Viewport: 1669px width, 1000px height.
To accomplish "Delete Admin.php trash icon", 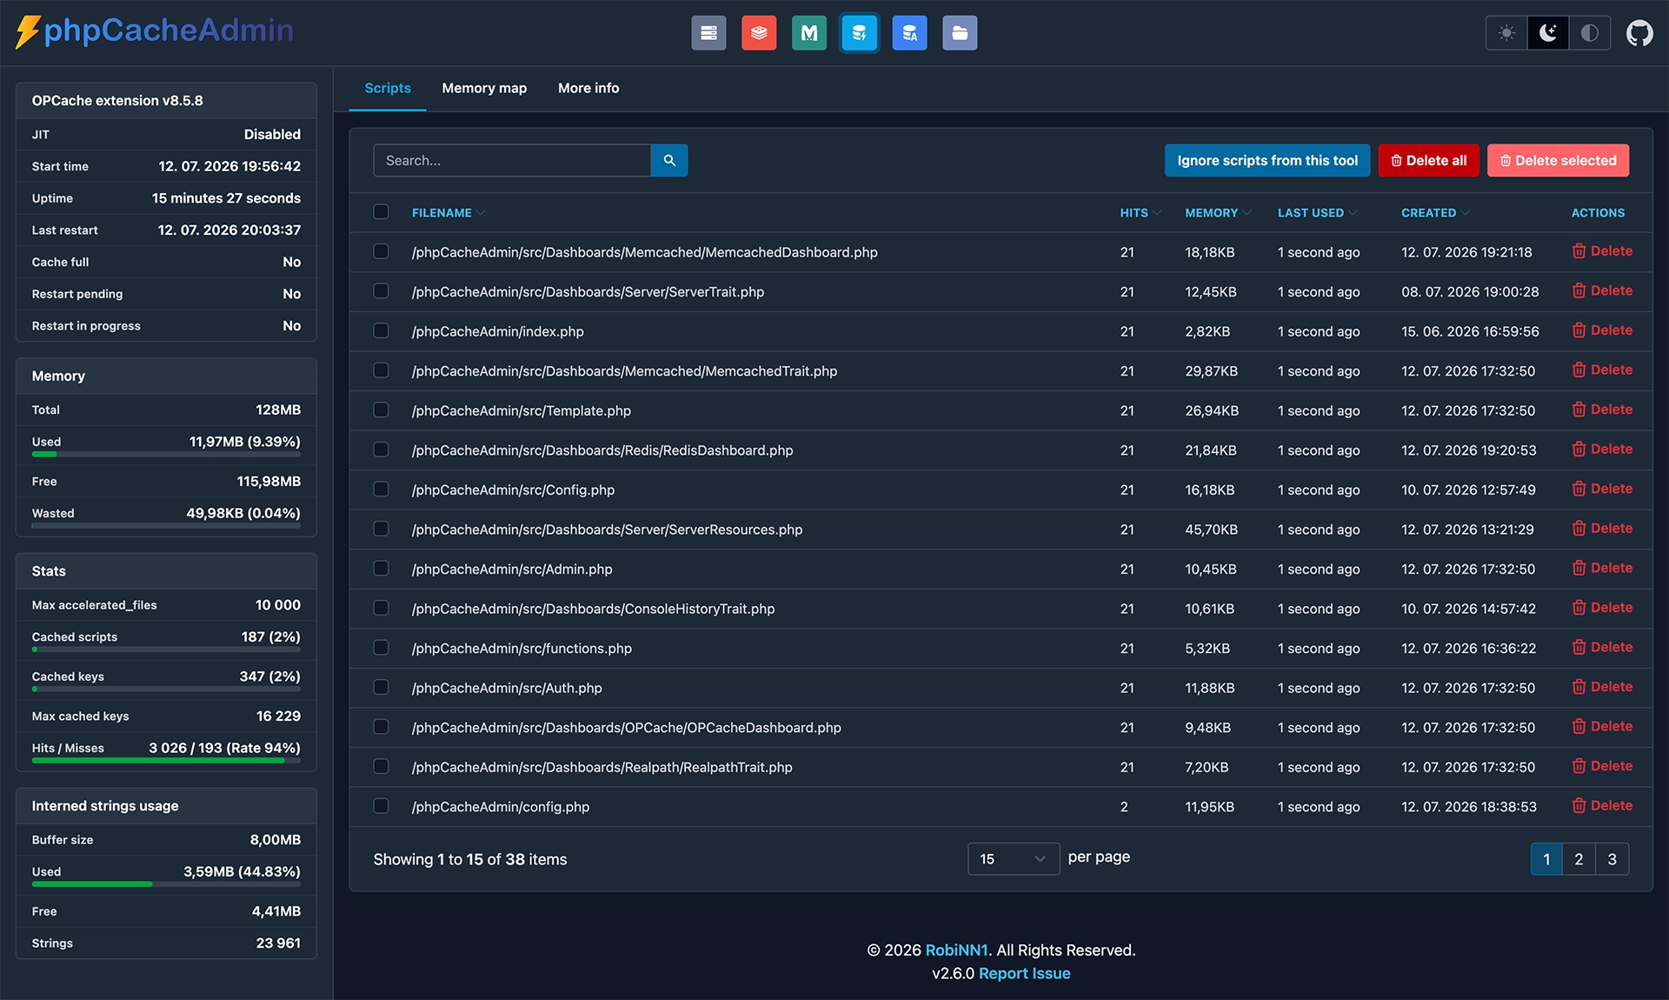I will (1579, 568).
